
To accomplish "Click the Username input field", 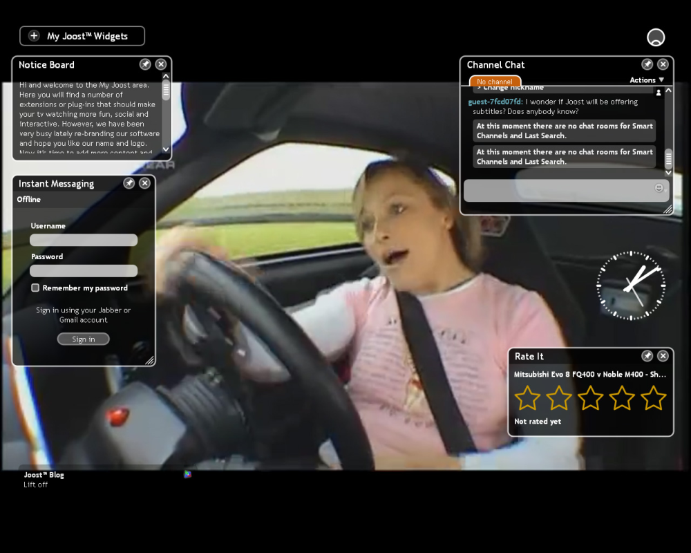I will (x=84, y=240).
